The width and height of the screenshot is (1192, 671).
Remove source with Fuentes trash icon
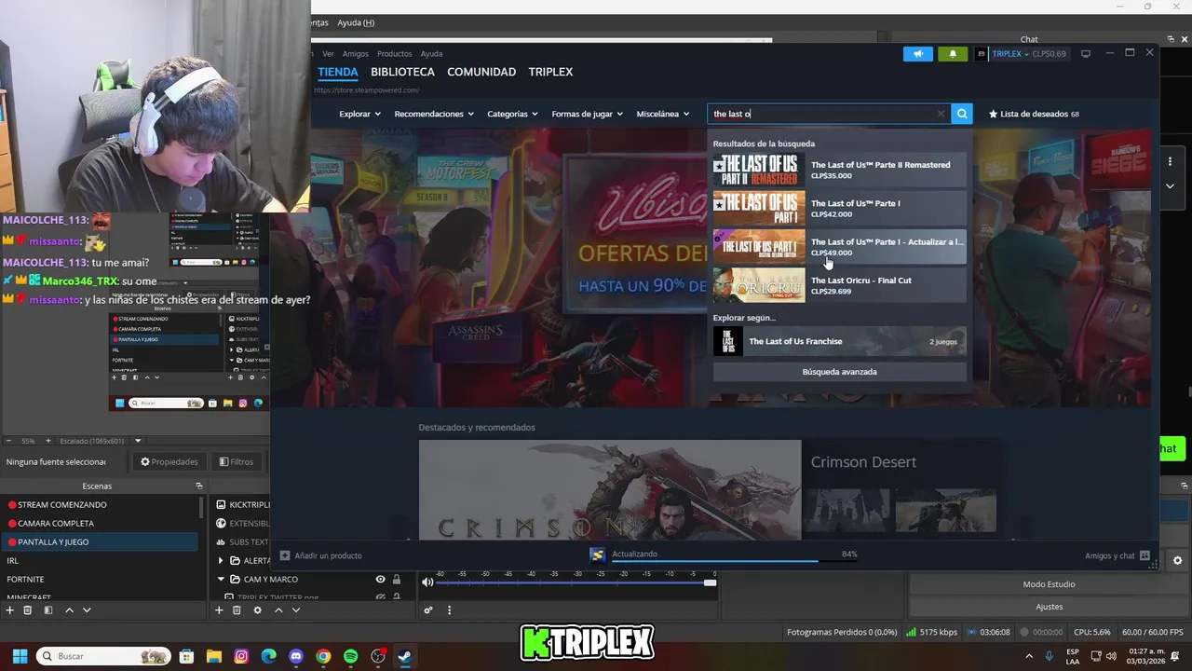pos(237,610)
